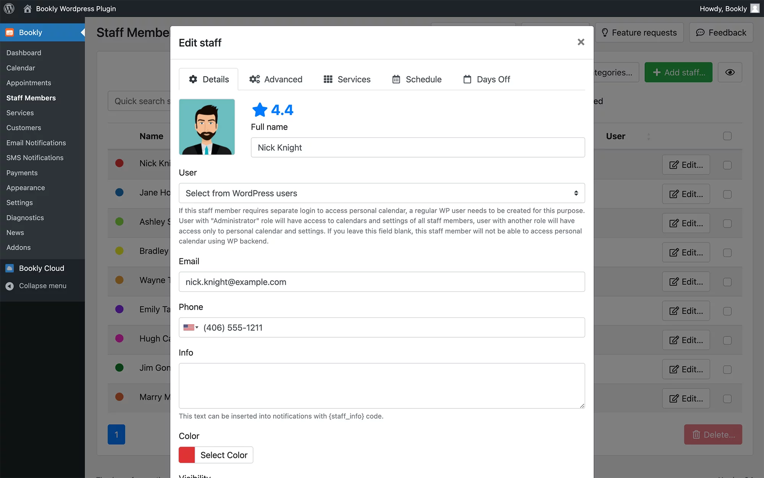Switch to the Services tab
Viewport: 764px width, 478px height.
(x=347, y=79)
